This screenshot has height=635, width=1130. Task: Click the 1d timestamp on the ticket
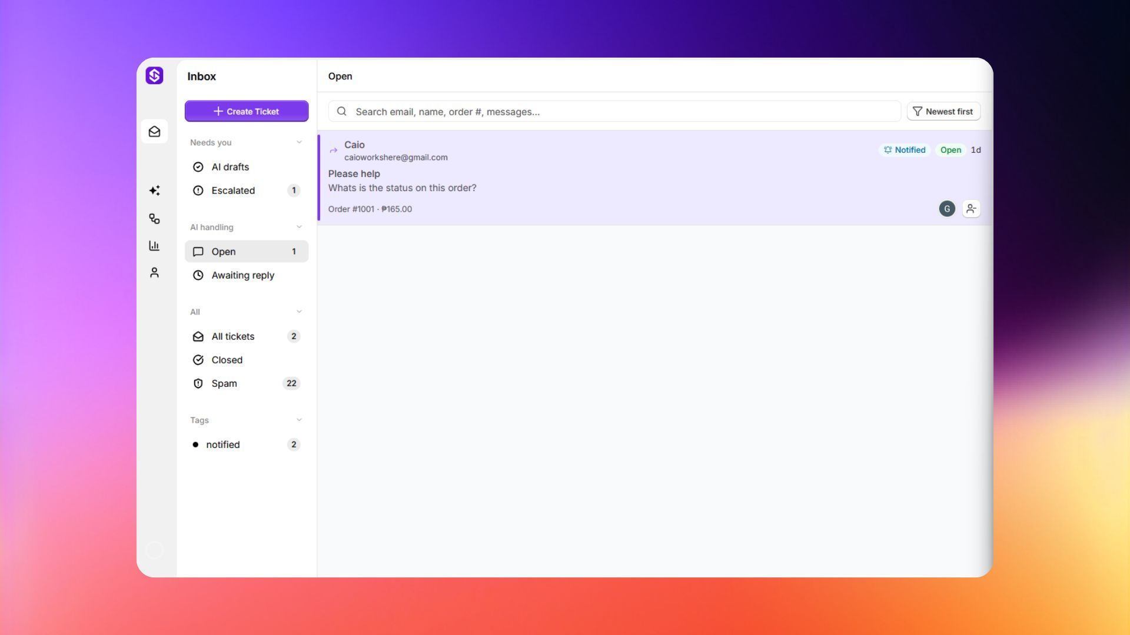pos(976,150)
